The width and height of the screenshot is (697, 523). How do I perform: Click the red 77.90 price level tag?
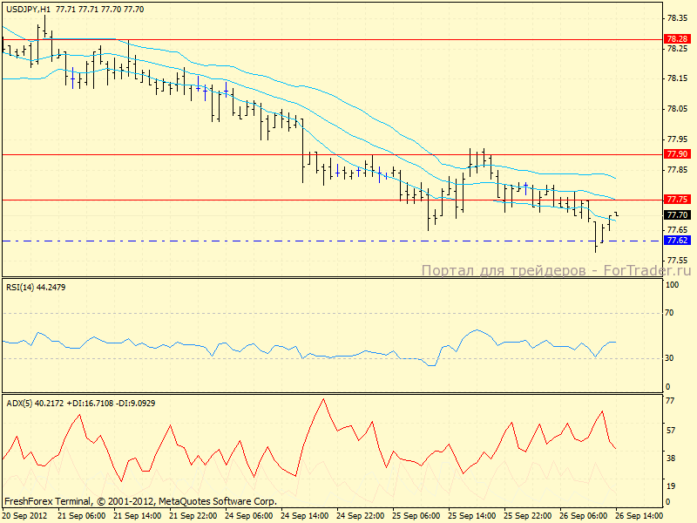tap(677, 153)
